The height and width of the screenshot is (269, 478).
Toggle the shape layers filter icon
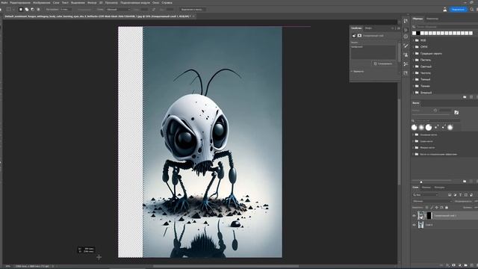tap(466, 195)
